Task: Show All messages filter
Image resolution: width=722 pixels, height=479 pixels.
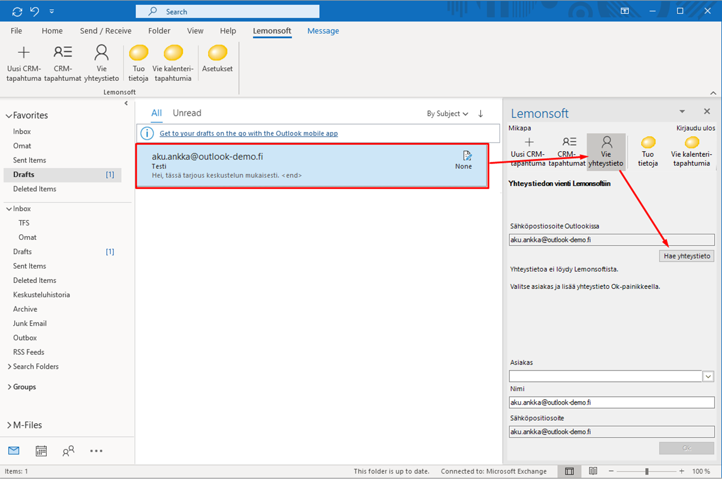Action: [157, 113]
